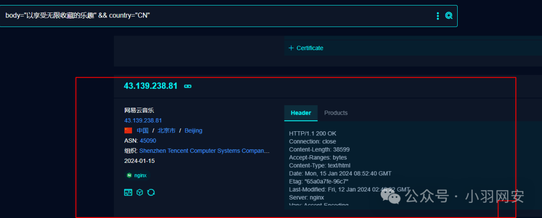Select the Date: Mon, 15 Jan 2024 line

[x=340, y=173]
